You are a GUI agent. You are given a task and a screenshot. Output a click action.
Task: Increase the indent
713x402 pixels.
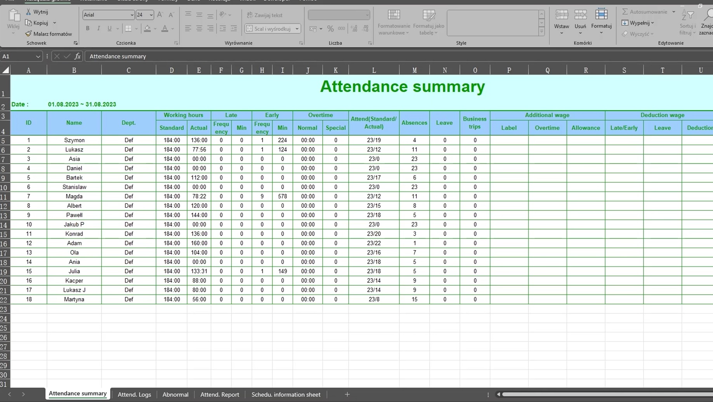point(234,28)
